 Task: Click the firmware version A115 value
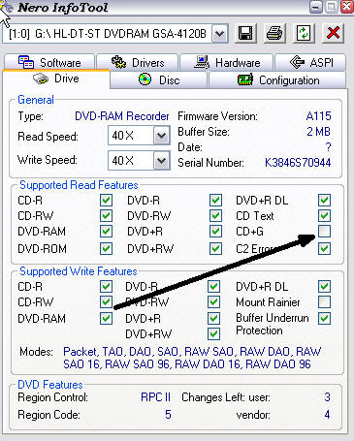[318, 116]
